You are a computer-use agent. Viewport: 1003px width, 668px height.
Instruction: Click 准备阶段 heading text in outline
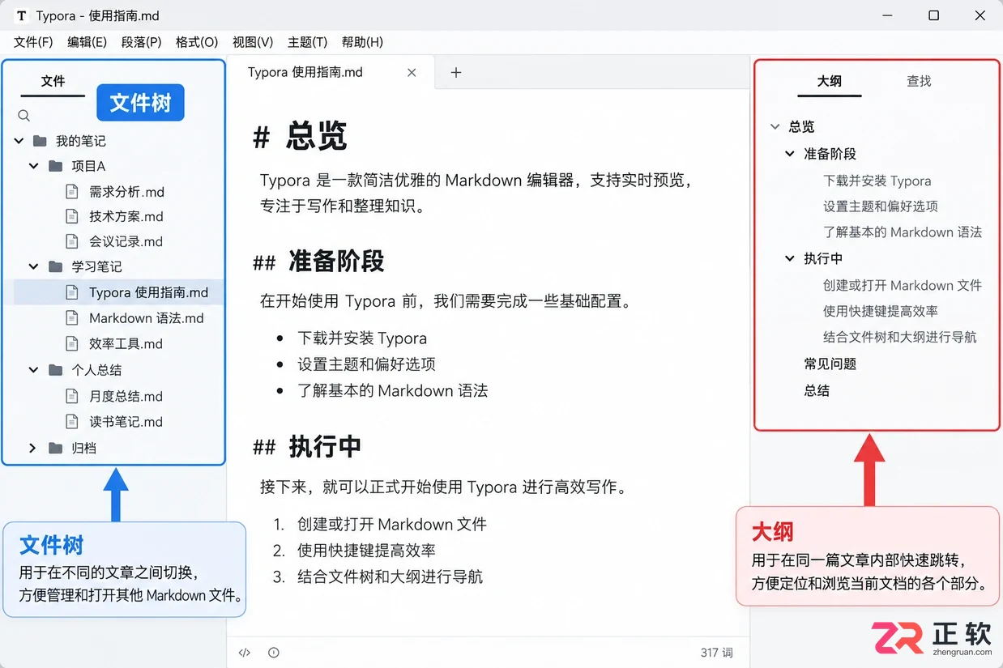830,154
